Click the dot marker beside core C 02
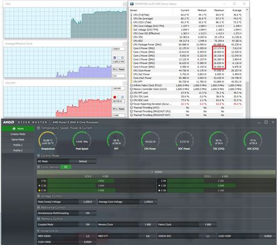The image size is (277, 245). point(39,186)
